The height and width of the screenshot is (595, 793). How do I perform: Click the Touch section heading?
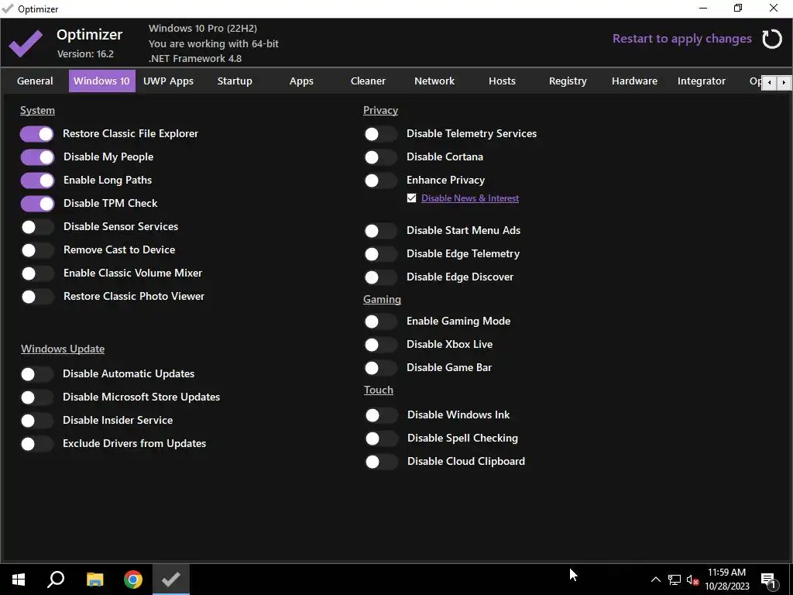(378, 390)
